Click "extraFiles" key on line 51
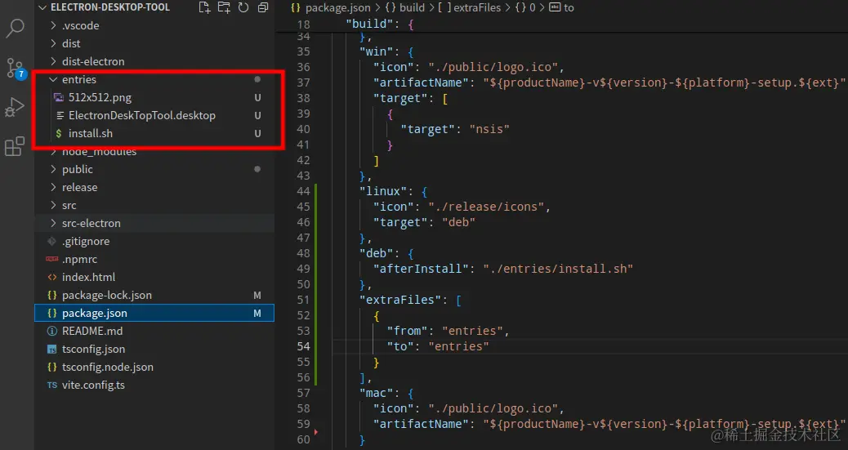This screenshot has height=450, width=848. pyautogui.click(x=400, y=300)
